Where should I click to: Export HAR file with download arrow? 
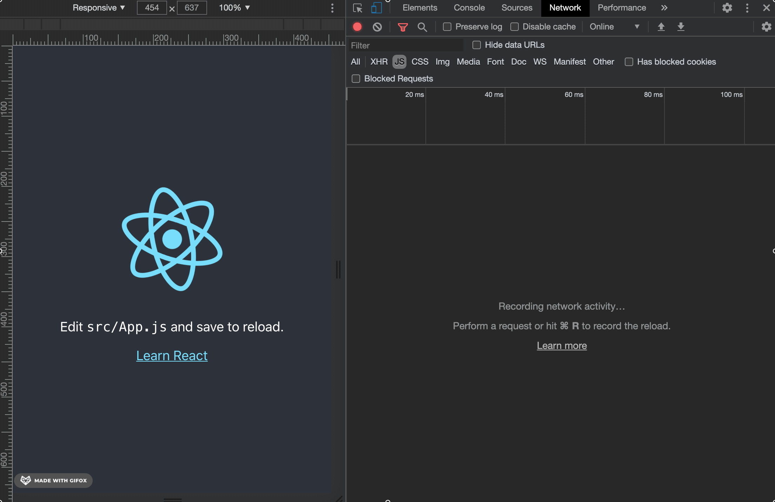point(681,27)
